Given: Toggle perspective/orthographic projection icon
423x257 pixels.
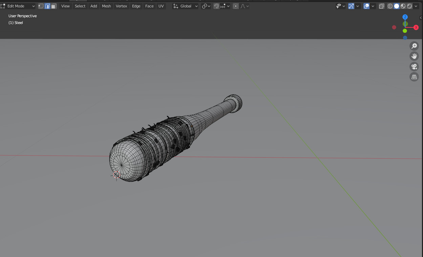Looking at the screenshot, I should tap(414, 77).
